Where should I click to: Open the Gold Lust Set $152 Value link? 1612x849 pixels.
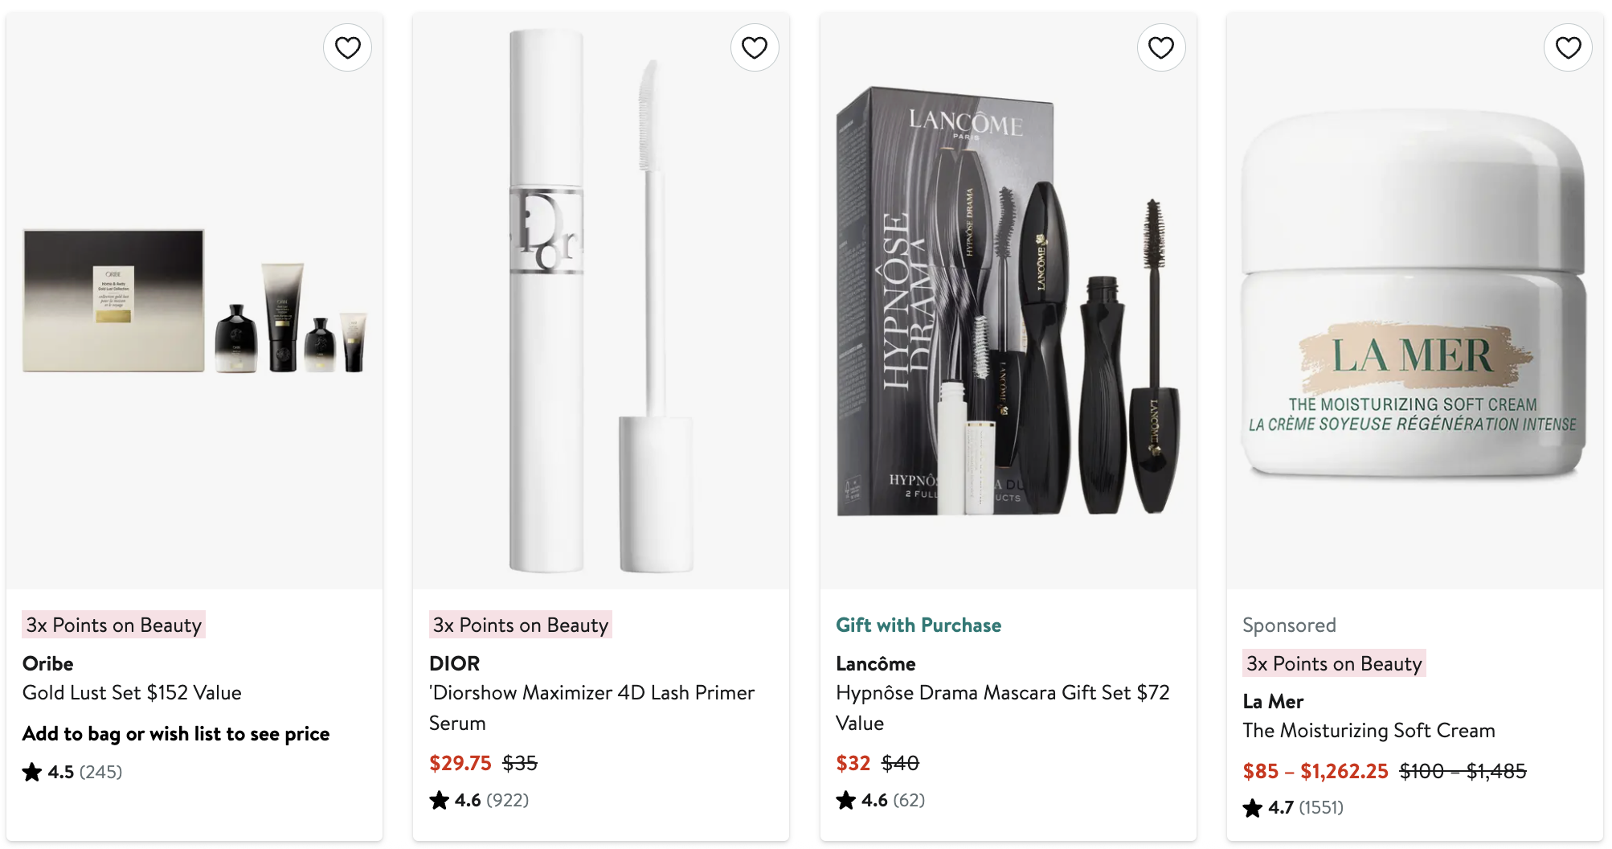pos(132,693)
